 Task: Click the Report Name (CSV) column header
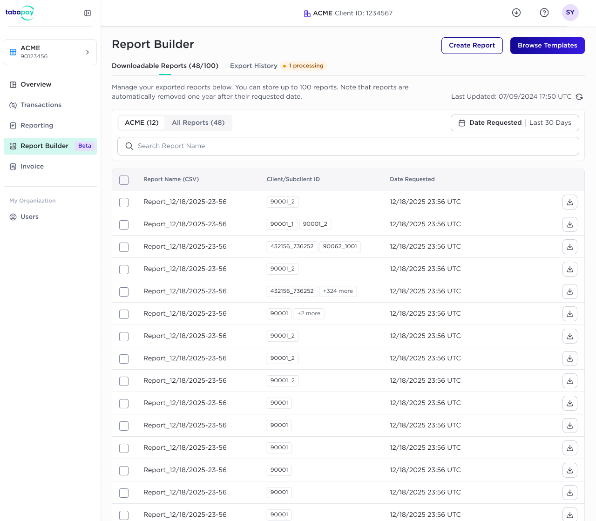171,179
